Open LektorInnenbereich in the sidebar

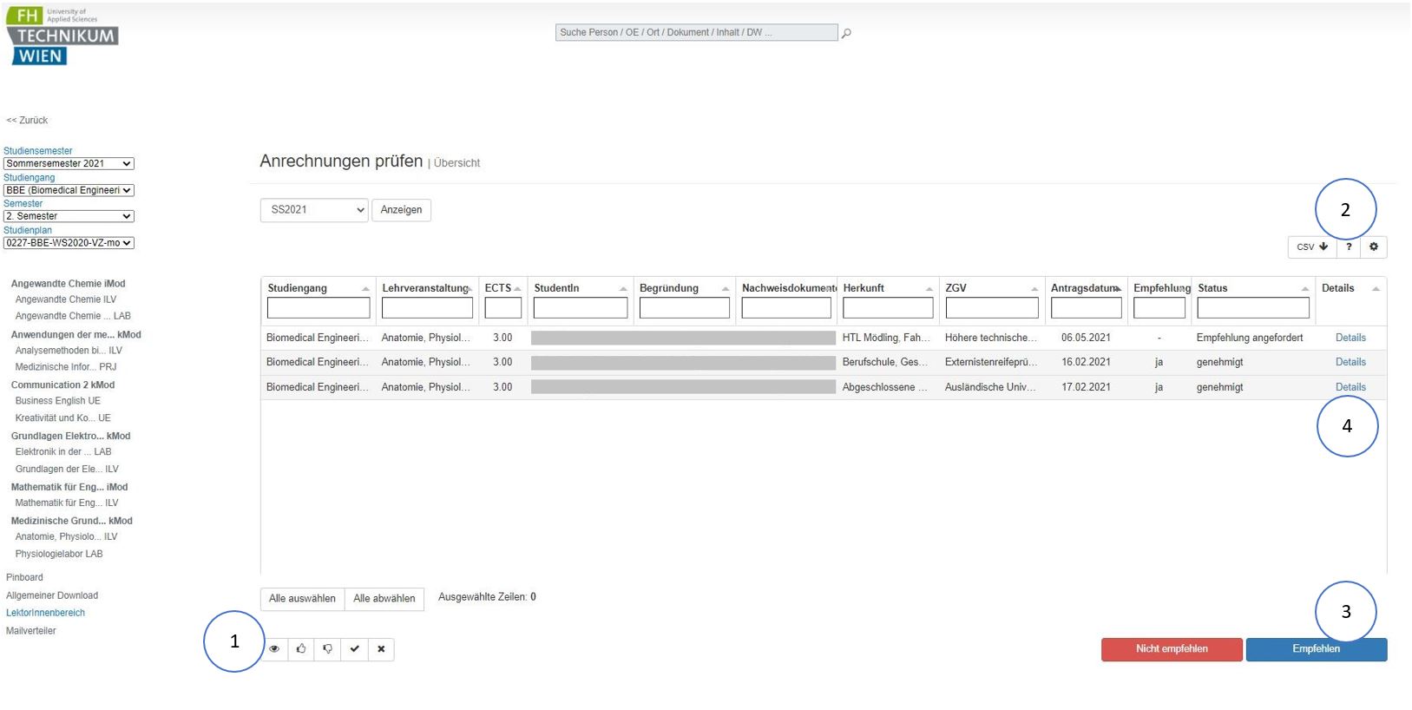click(45, 613)
